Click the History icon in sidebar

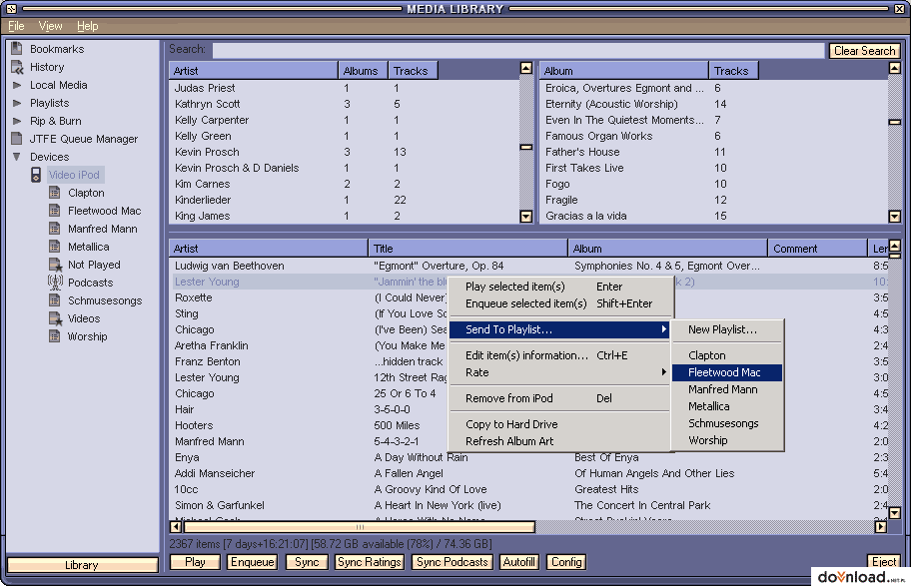[x=17, y=67]
